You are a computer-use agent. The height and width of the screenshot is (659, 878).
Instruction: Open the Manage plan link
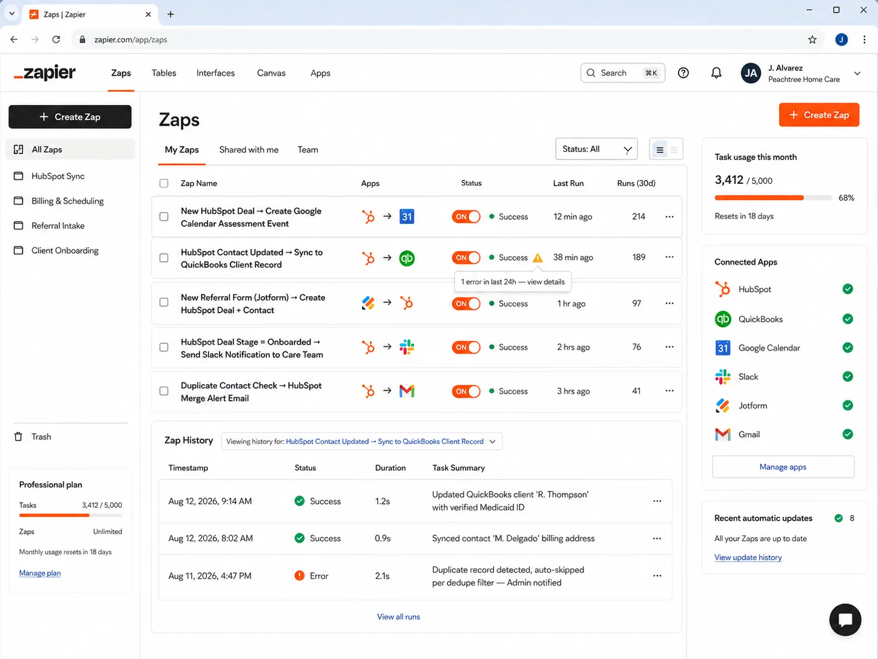point(40,573)
